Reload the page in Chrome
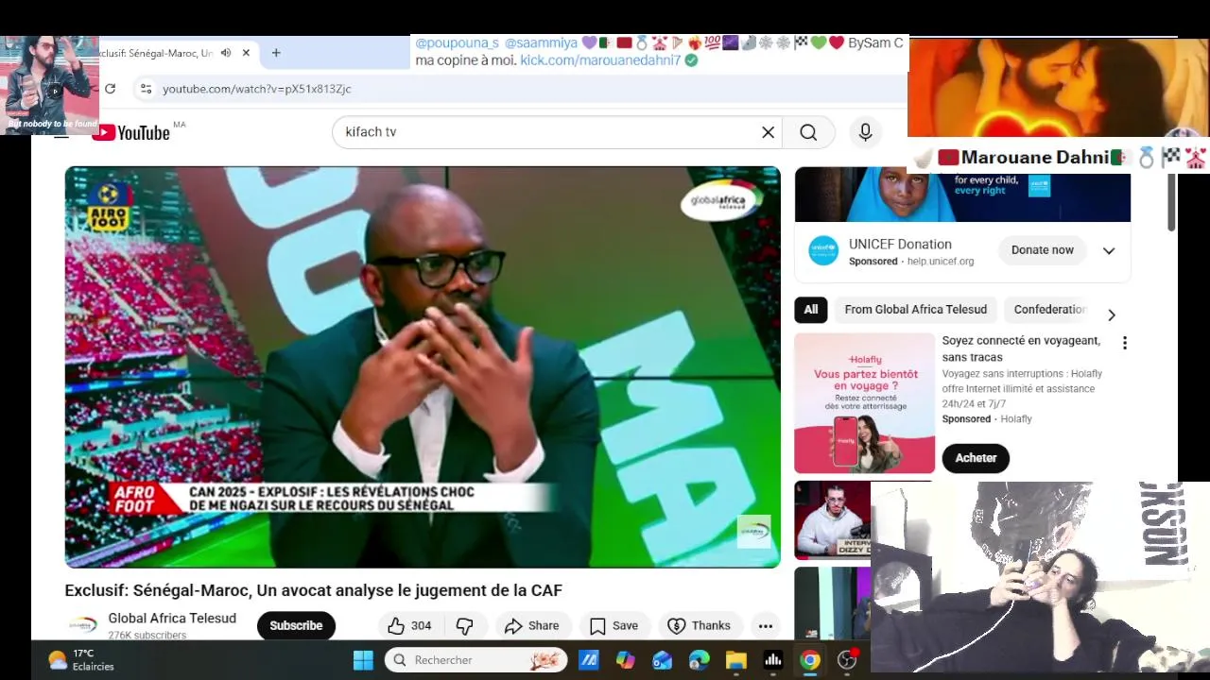Image resolution: width=1210 pixels, height=680 pixels. point(110,89)
